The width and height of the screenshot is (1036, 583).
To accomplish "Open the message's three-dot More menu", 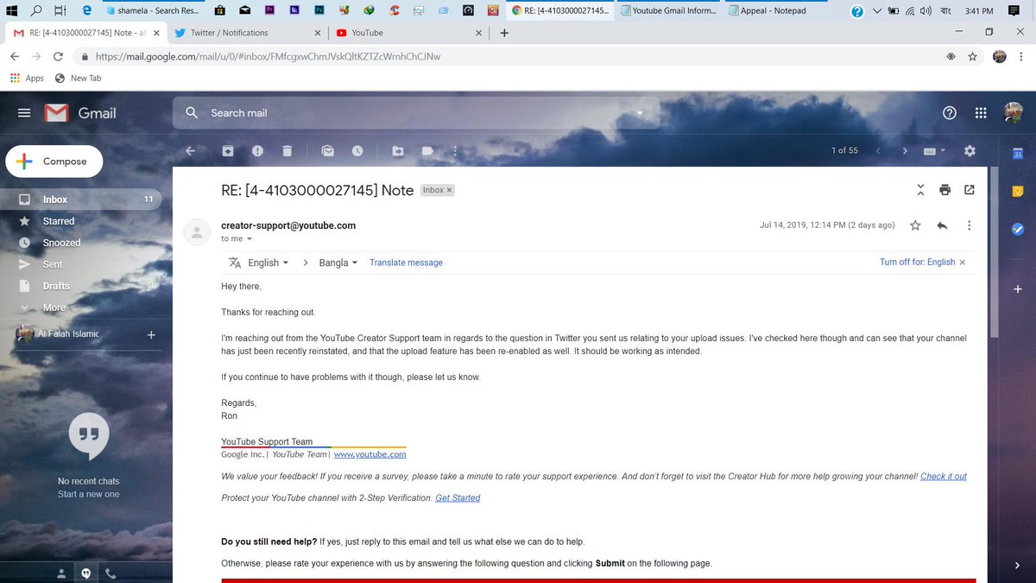I will point(969,225).
